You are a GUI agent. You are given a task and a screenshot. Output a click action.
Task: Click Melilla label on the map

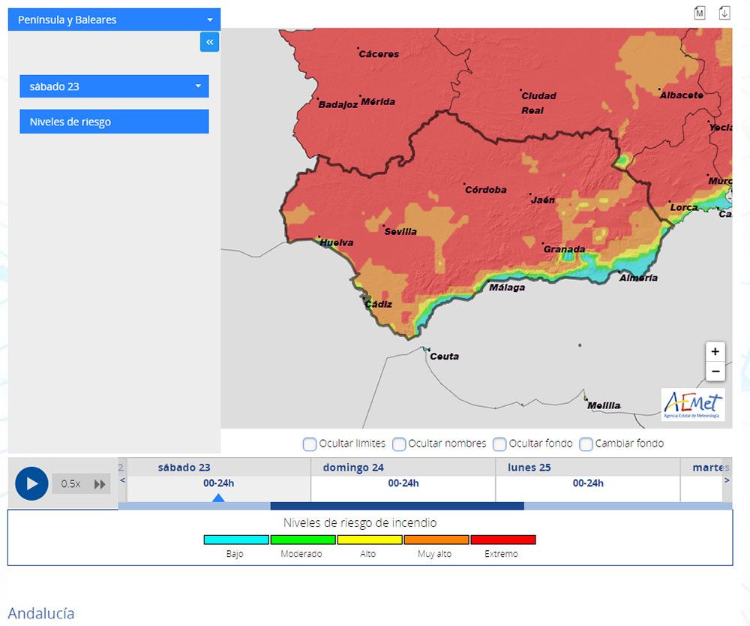pos(604,406)
